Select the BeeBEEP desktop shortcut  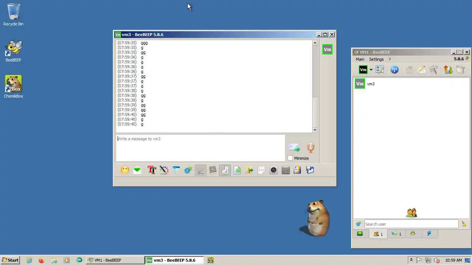pyautogui.click(x=13, y=51)
